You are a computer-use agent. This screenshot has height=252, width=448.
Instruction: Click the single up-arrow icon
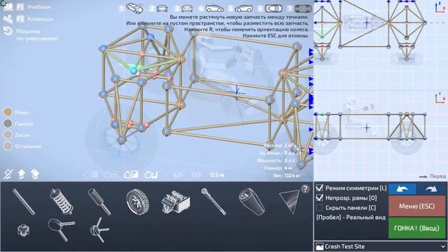(22, 174)
